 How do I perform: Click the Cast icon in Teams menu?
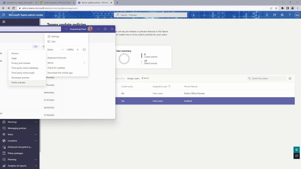pyautogui.click(x=49, y=41)
